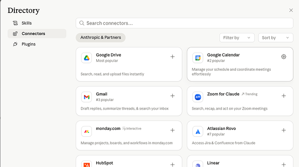This screenshot has height=167, width=299.
Task: Click the Directory heading
Action: pos(24,10)
